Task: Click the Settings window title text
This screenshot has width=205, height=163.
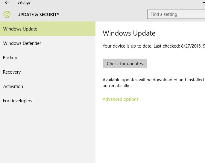Action: 24,2
